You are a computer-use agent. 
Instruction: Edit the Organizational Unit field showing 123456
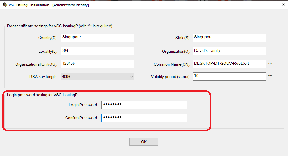[x=97, y=64]
